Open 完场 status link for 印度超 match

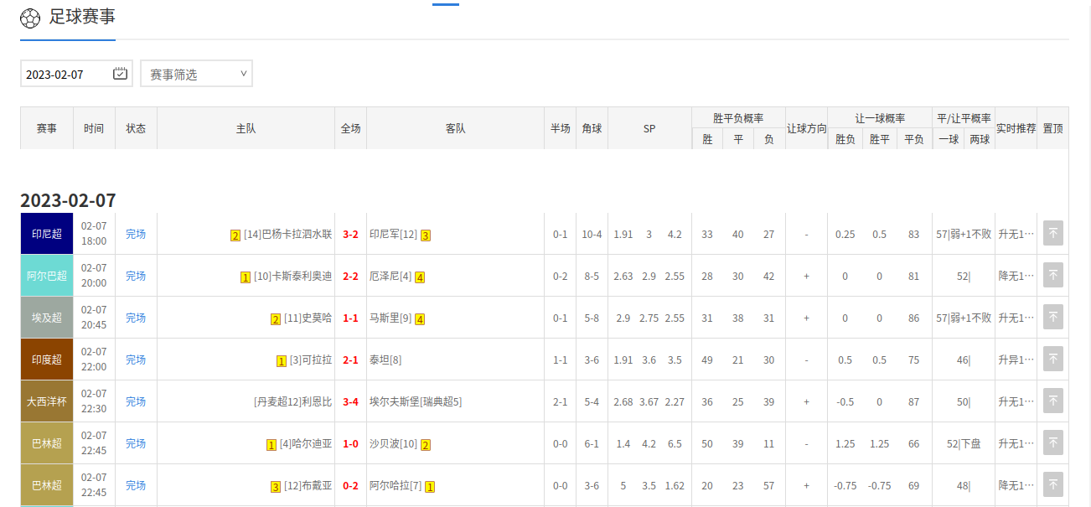[x=136, y=360]
